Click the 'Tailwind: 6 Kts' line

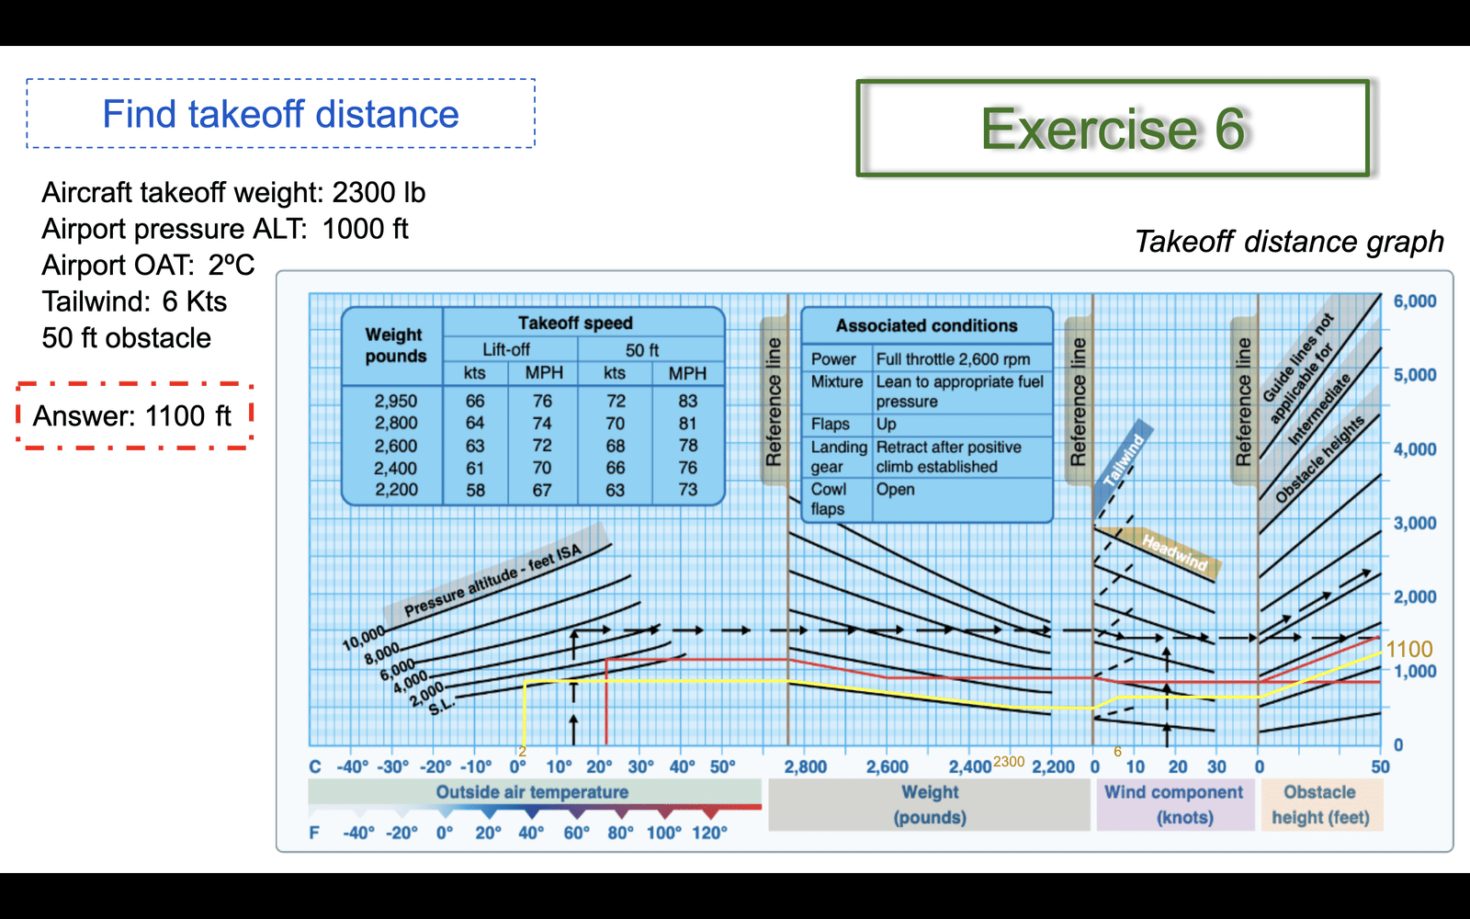tap(134, 301)
